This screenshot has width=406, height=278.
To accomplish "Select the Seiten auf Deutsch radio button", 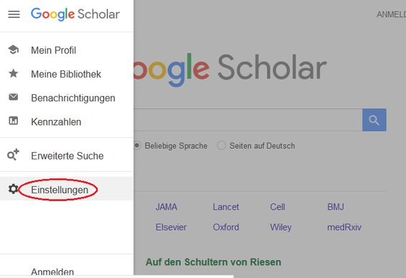I will click(222, 146).
